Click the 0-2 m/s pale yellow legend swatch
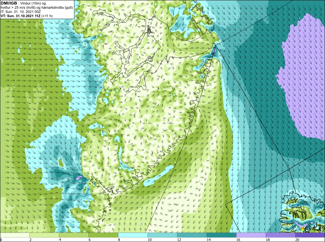Viewport: 325px width, 242px height. 15,235
